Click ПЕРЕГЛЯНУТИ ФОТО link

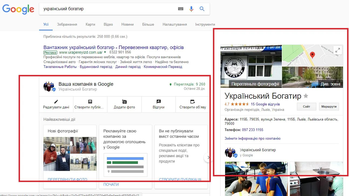point(67,180)
